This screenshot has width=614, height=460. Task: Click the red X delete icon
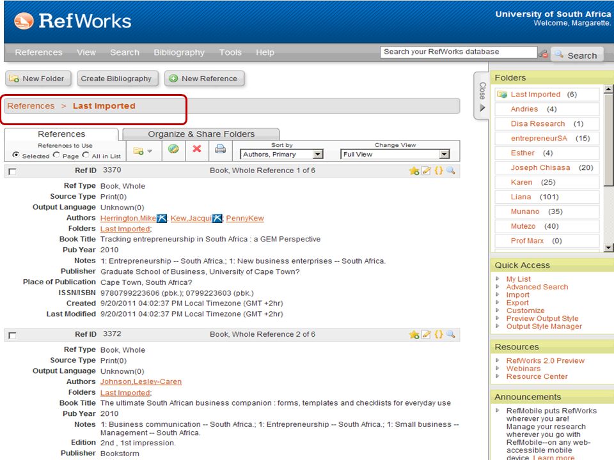pos(197,149)
